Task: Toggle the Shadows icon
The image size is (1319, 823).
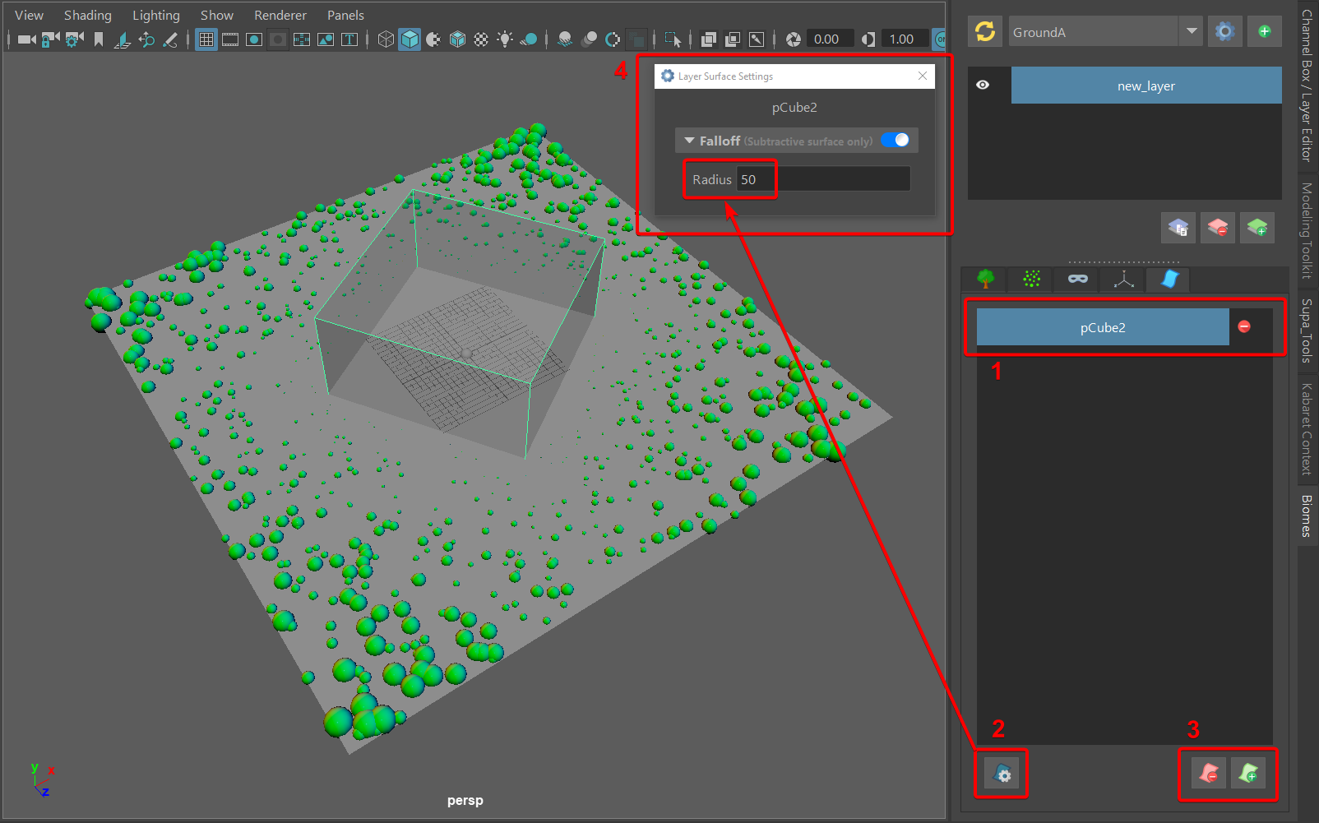Action: click(529, 39)
